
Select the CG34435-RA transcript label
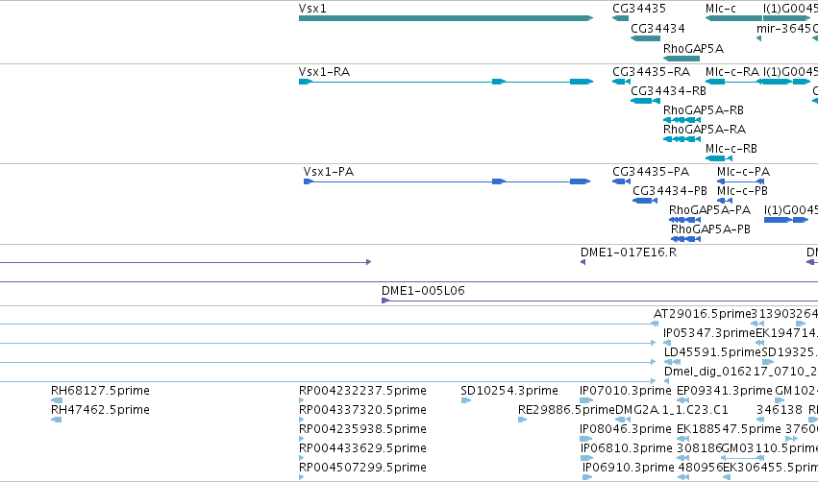[651, 72]
